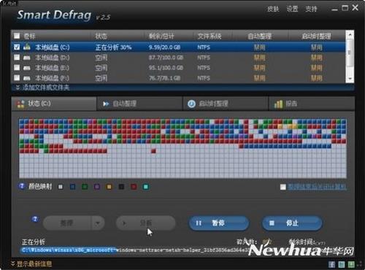Screen dimensions: 365x270
Task: Open the report tab with bar chart icon
Action: [312, 104]
